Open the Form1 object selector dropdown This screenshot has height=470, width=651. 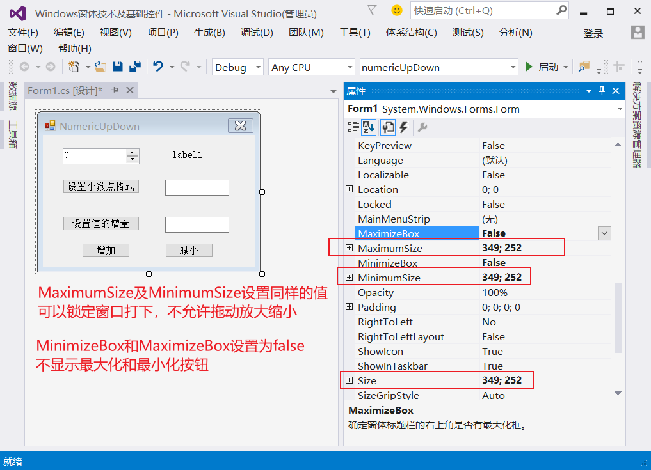pos(620,109)
